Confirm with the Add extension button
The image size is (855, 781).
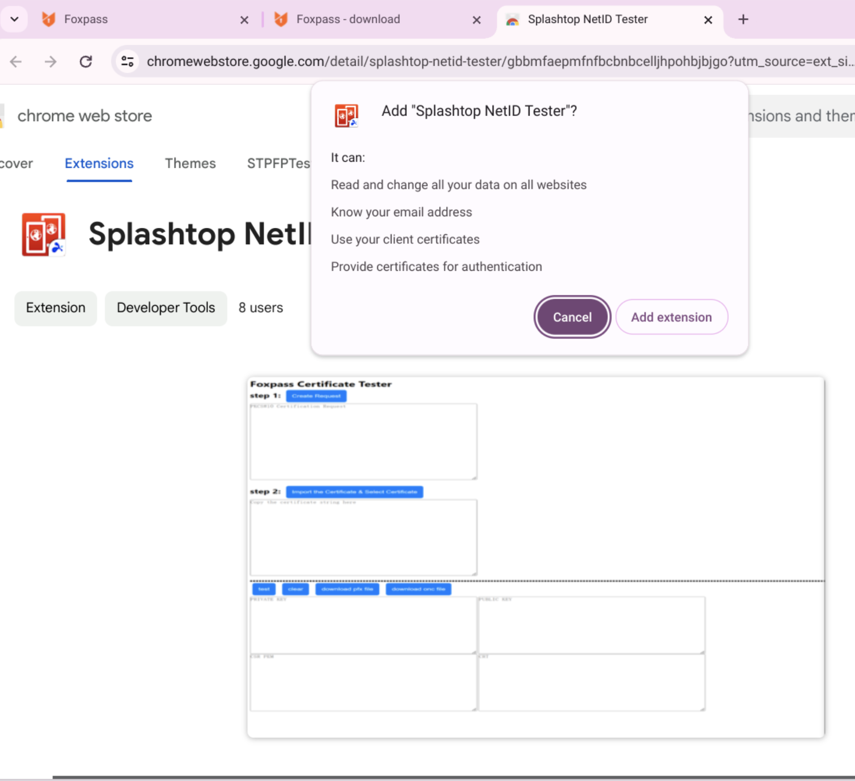[671, 317]
